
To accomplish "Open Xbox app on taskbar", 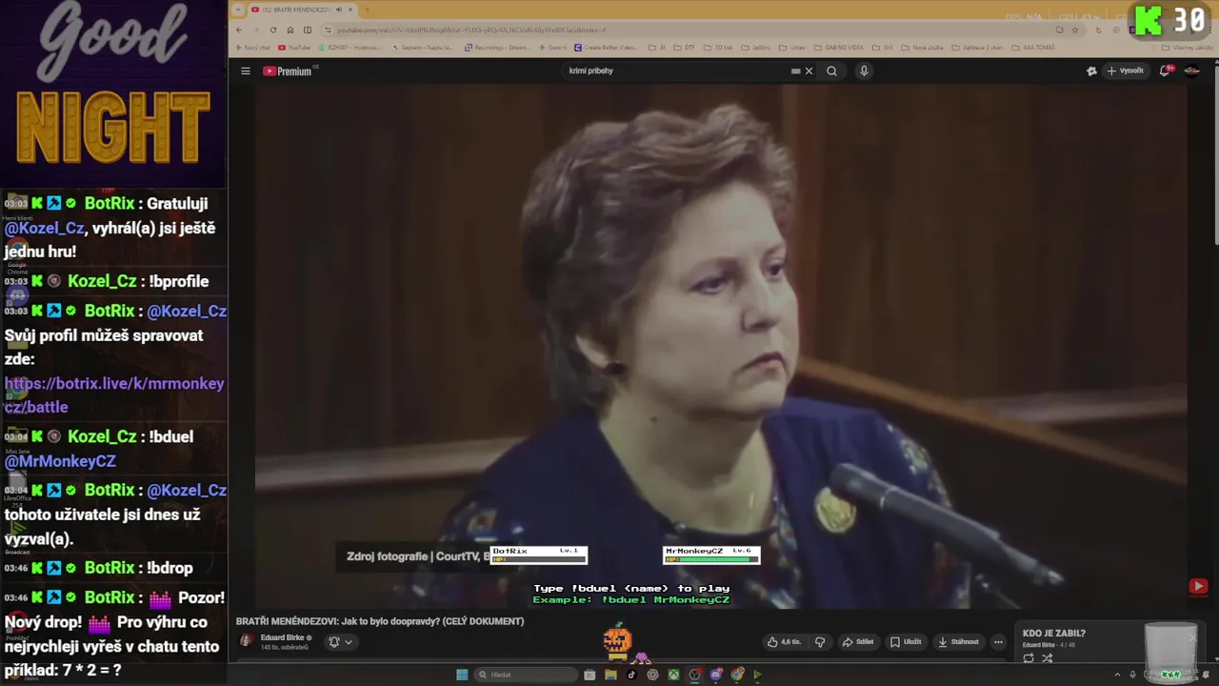I will [x=673, y=675].
